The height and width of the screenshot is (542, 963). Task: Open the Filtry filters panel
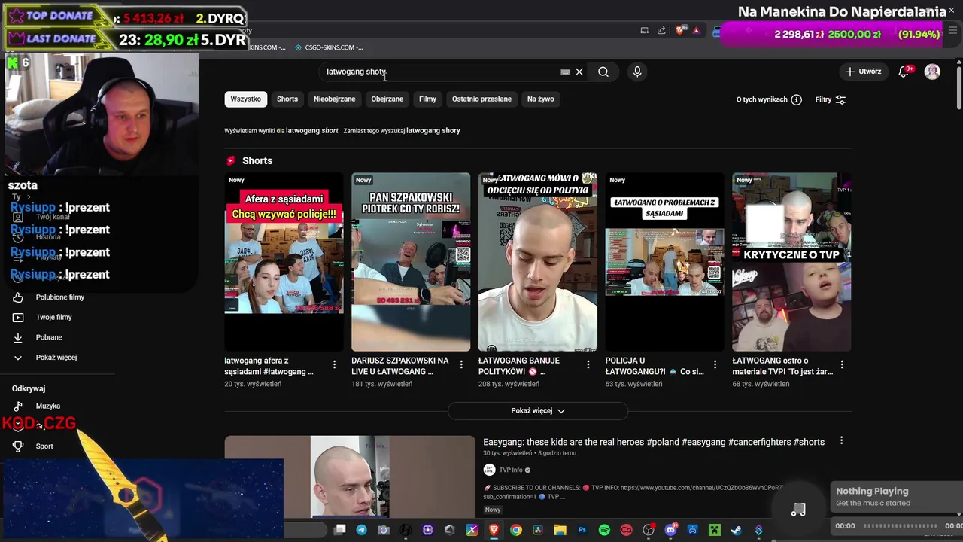pos(831,99)
